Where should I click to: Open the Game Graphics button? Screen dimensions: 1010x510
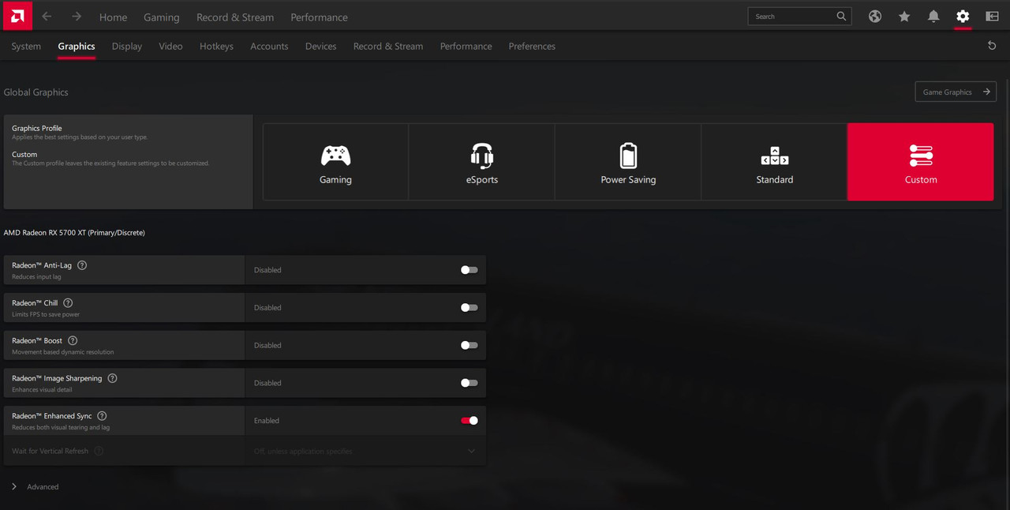pyautogui.click(x=956, y=92)
